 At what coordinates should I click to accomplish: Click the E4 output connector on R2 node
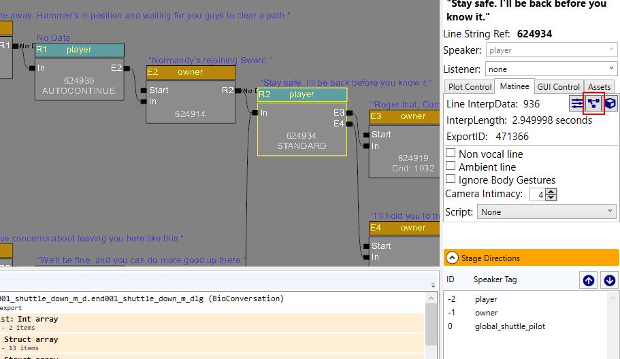350,124
